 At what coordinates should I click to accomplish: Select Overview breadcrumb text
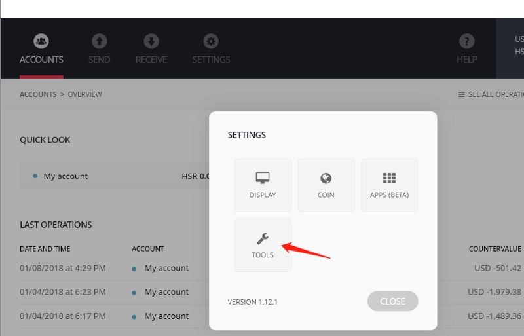pyautogui.click(x=85, y=94)
